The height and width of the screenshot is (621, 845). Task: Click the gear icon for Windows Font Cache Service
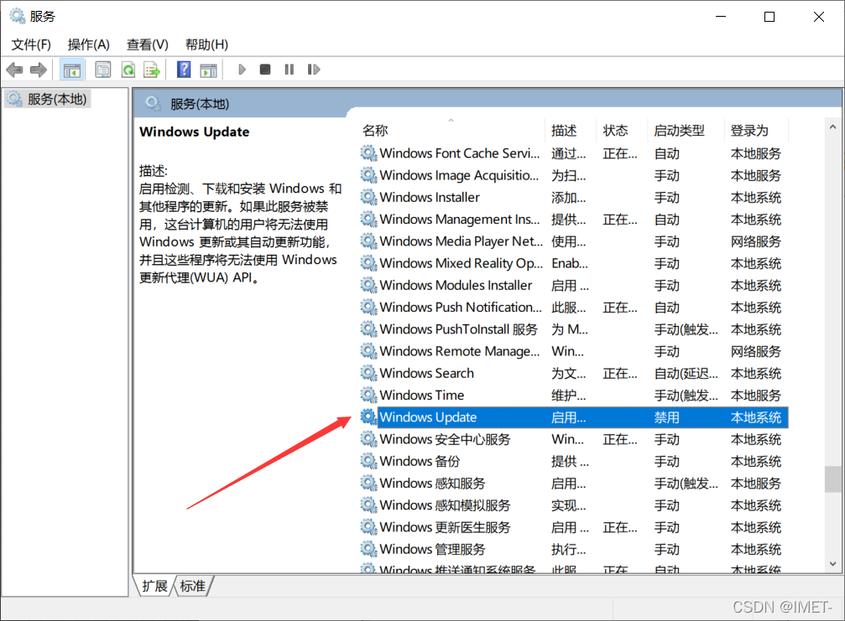tap(368, 153)
